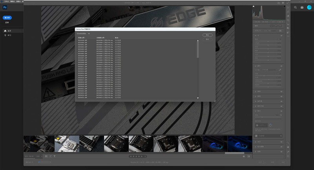Click the filmstrip sort icon
314x170 pixels.
point(51,156)
